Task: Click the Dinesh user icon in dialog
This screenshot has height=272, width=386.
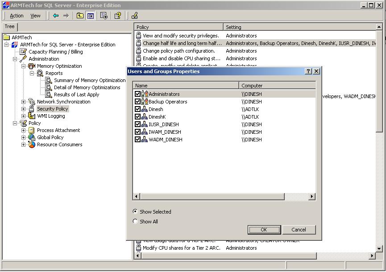Action: click(145, 109)
